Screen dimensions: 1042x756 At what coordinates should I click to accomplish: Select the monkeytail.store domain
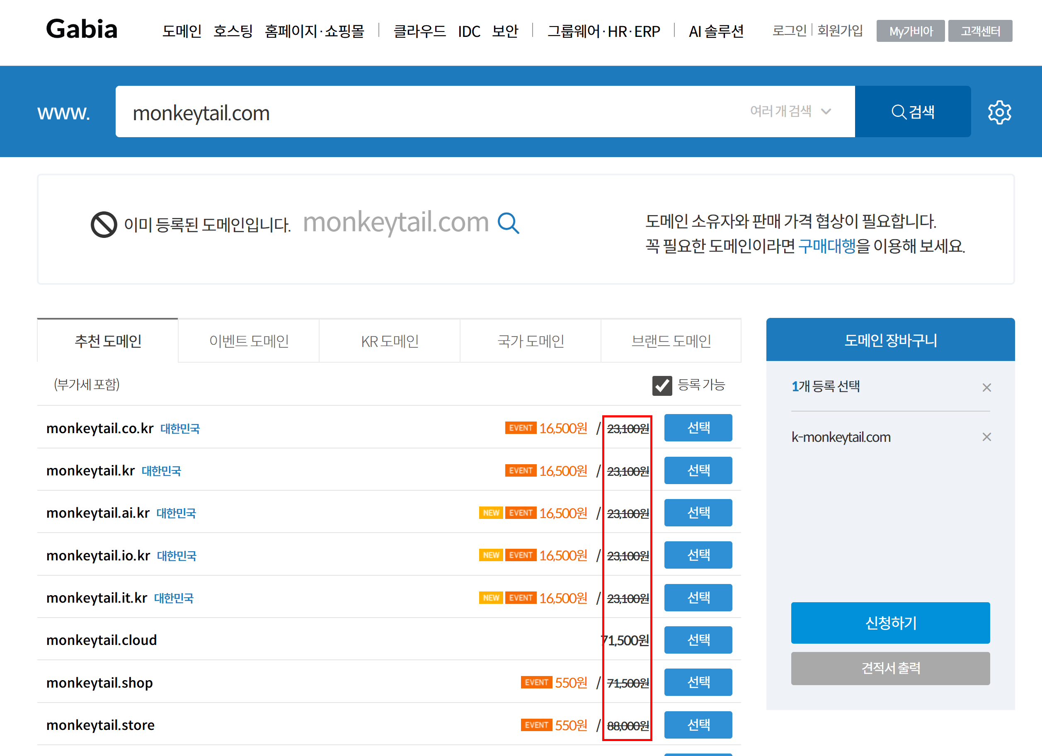[x=698, y=725]
